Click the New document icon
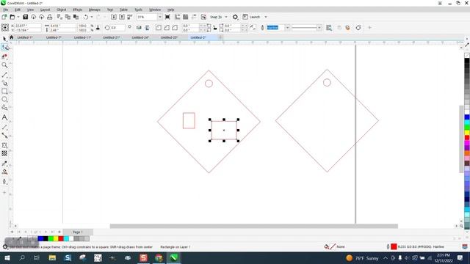470x264 pixels. pos(4,17)
